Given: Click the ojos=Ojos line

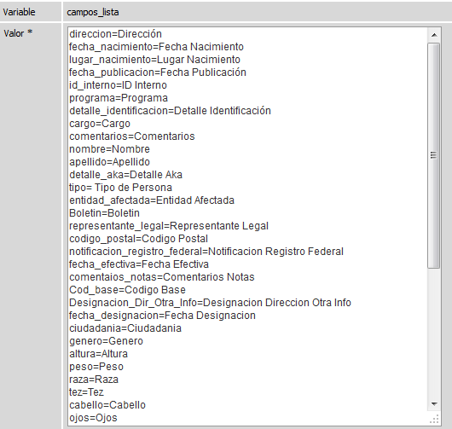Looking at the screenshot, I should [x=93, y=418].
